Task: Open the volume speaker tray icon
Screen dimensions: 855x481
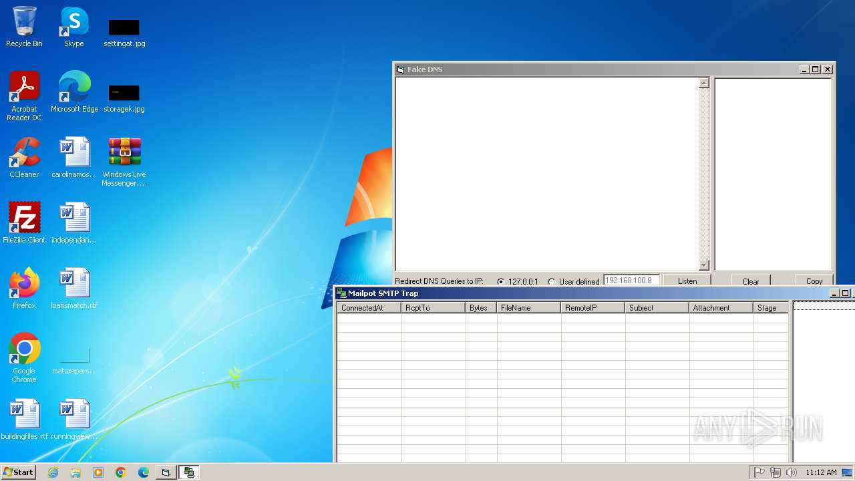Action: point(792,472)
